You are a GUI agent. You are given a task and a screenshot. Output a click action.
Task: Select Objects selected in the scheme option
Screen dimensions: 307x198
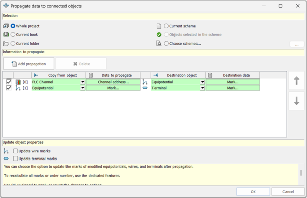pos(166,34)
